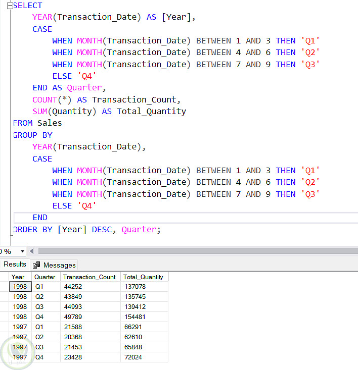Click the ORDER BY [Year] DESC line
The width and height of the screenshot is (358, 370).
click(87, 230)
